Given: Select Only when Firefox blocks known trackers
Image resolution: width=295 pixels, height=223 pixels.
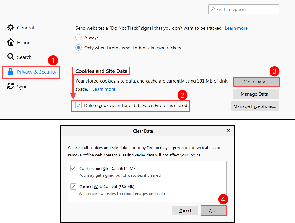Looking at the screenshot, I should tap(79, 48).
